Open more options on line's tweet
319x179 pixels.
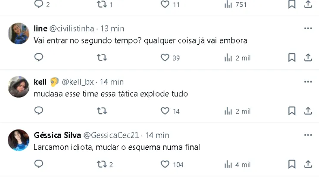(x=308, y=28)
